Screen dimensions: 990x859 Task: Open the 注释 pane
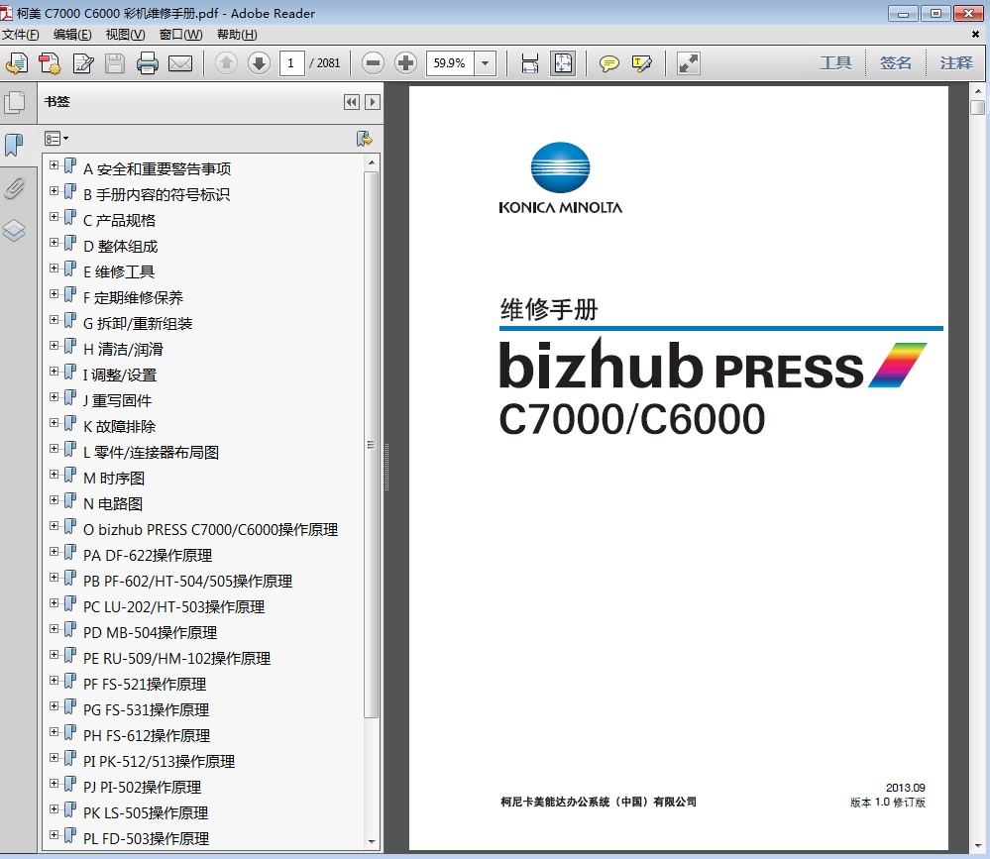coord(956,62)
